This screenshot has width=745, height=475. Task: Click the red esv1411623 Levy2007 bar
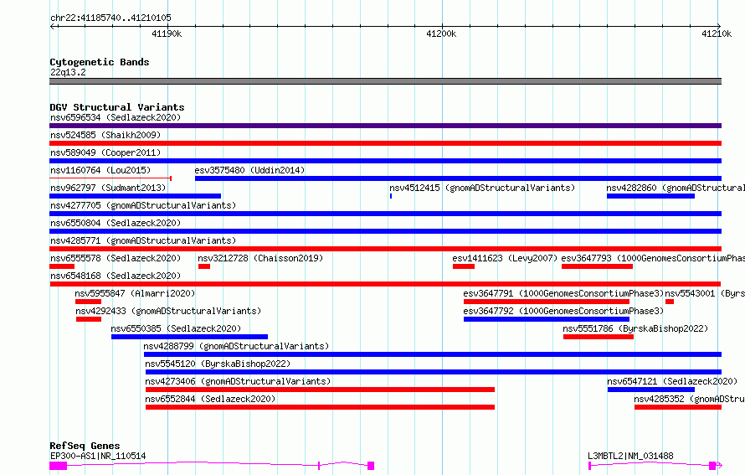464,266
